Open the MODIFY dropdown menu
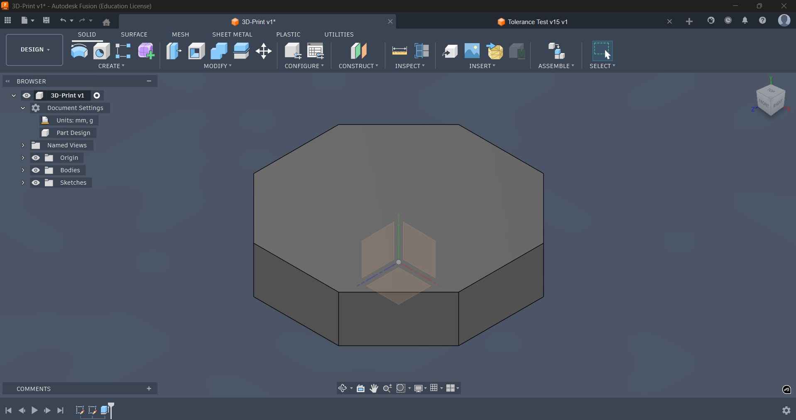Screen dimensions: 796x420 pyautogui.click(x=218, y=66)
